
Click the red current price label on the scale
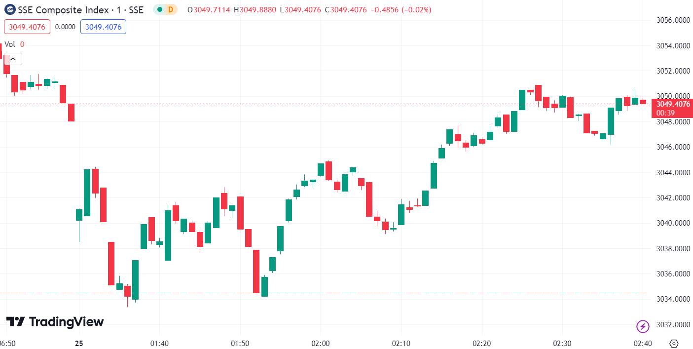tap(672, 108)
